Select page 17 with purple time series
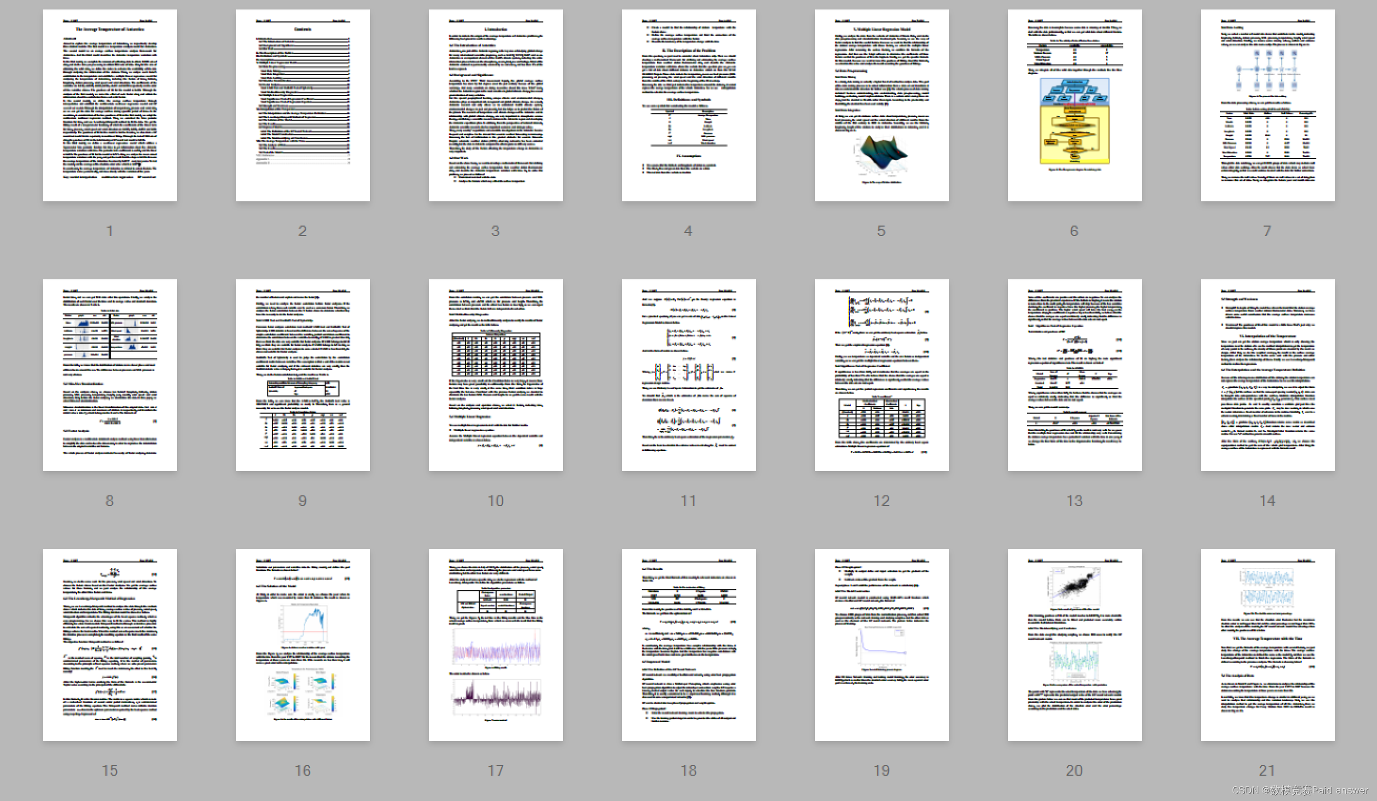The height and width of the screenshot is (801, 1377). click(496, 644)
